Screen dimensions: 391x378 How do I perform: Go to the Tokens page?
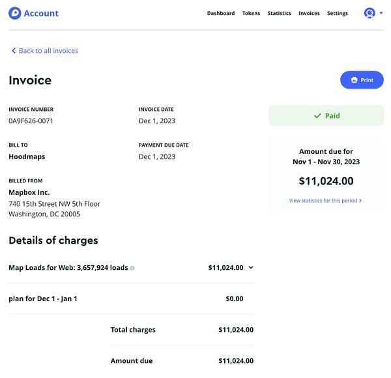click(251, 13)
